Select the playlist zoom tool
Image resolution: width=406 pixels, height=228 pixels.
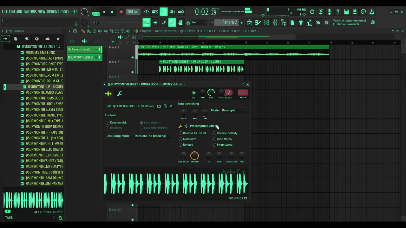[123, 31]
